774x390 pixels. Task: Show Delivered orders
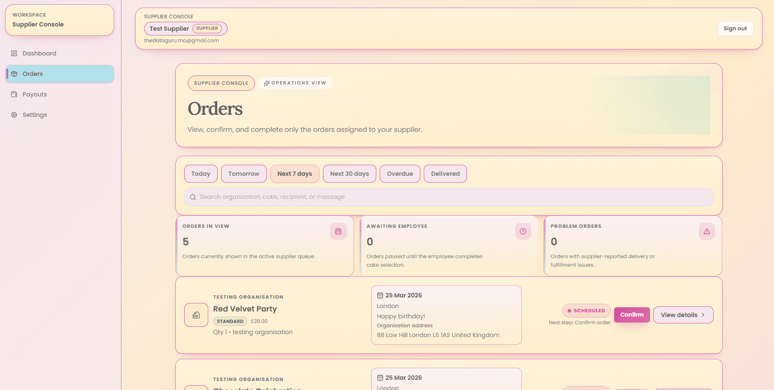pos(445,174)
